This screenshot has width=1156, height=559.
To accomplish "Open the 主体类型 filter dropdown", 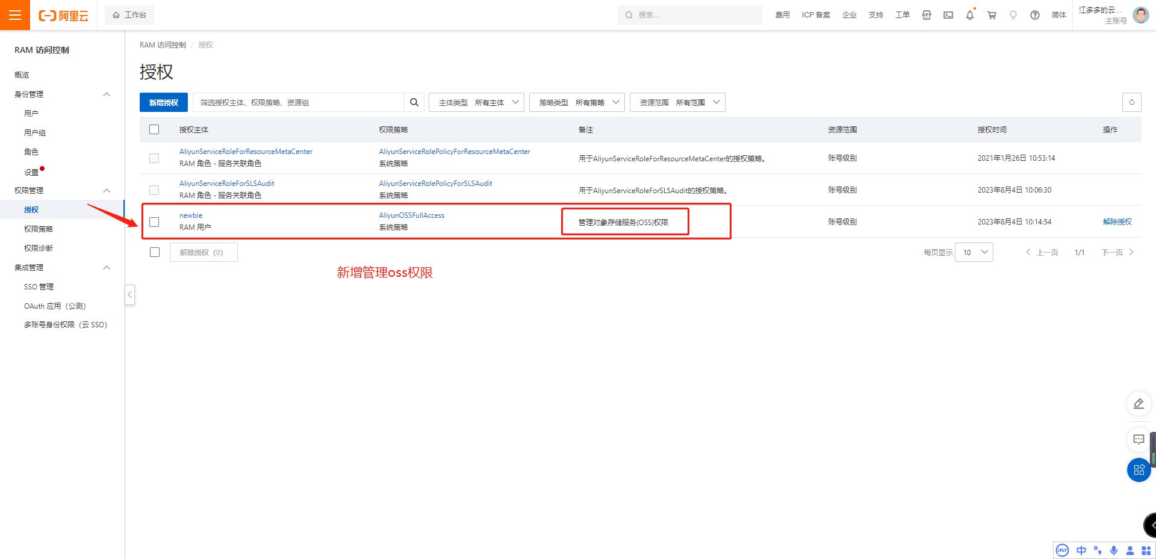I will point(476,102).
